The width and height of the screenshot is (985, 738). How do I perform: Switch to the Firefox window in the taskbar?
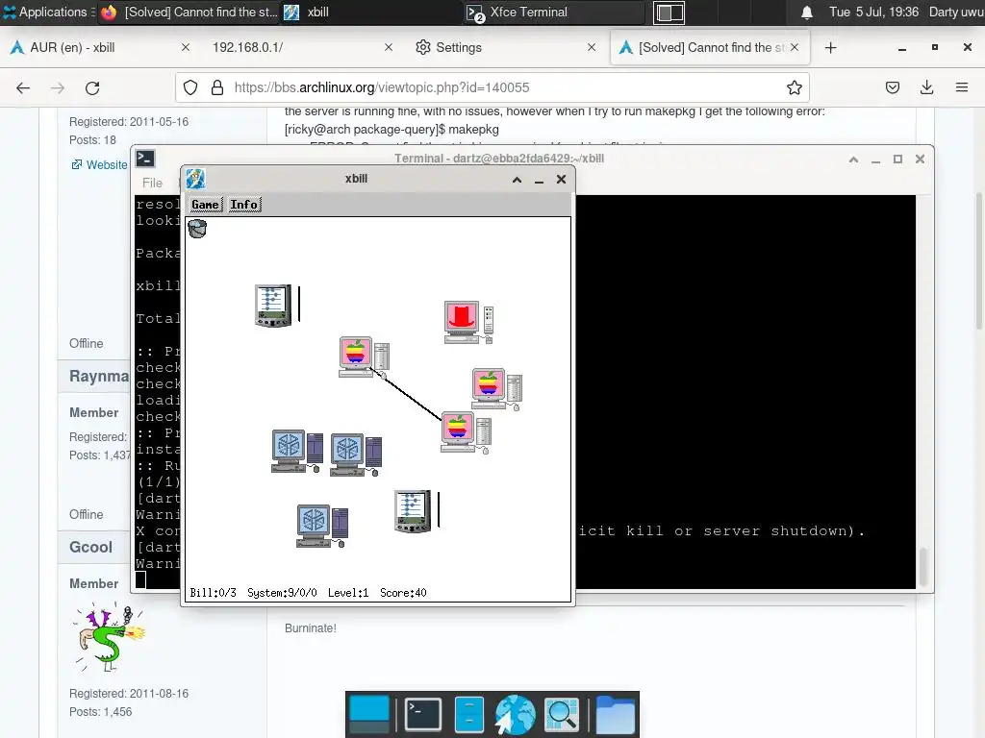[x=189, y=12]
